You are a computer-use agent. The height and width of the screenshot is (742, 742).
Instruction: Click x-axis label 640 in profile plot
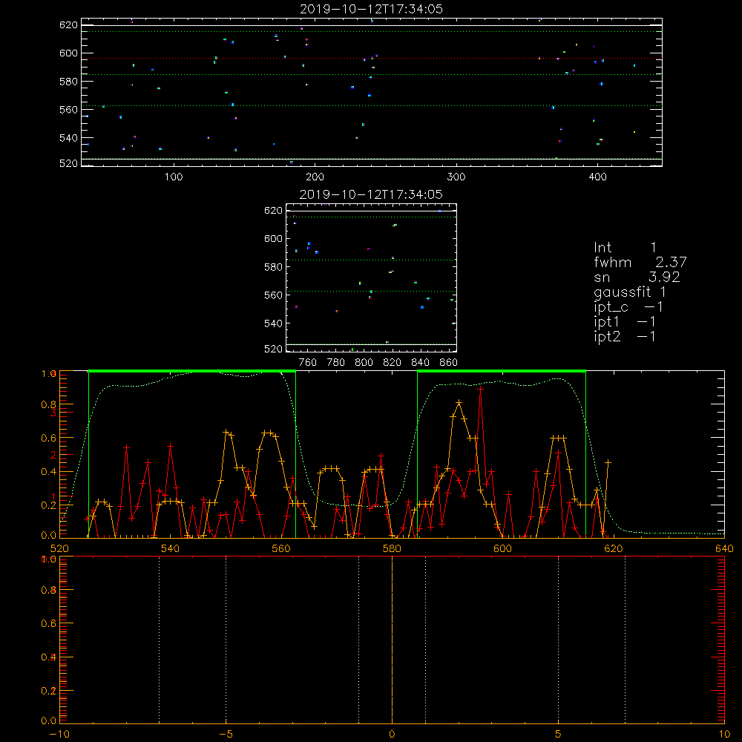click(x=724, y=548)
